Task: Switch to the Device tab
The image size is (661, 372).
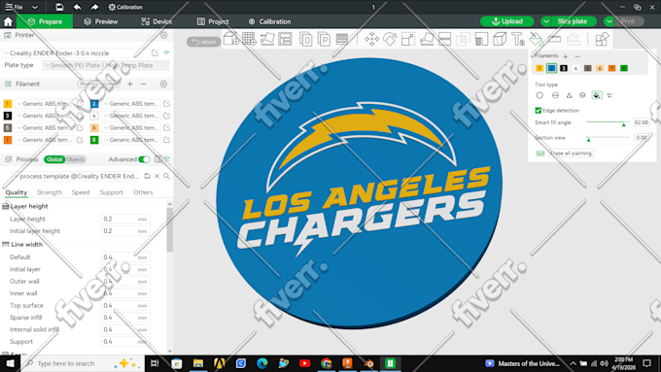Action: pos(157,21)
